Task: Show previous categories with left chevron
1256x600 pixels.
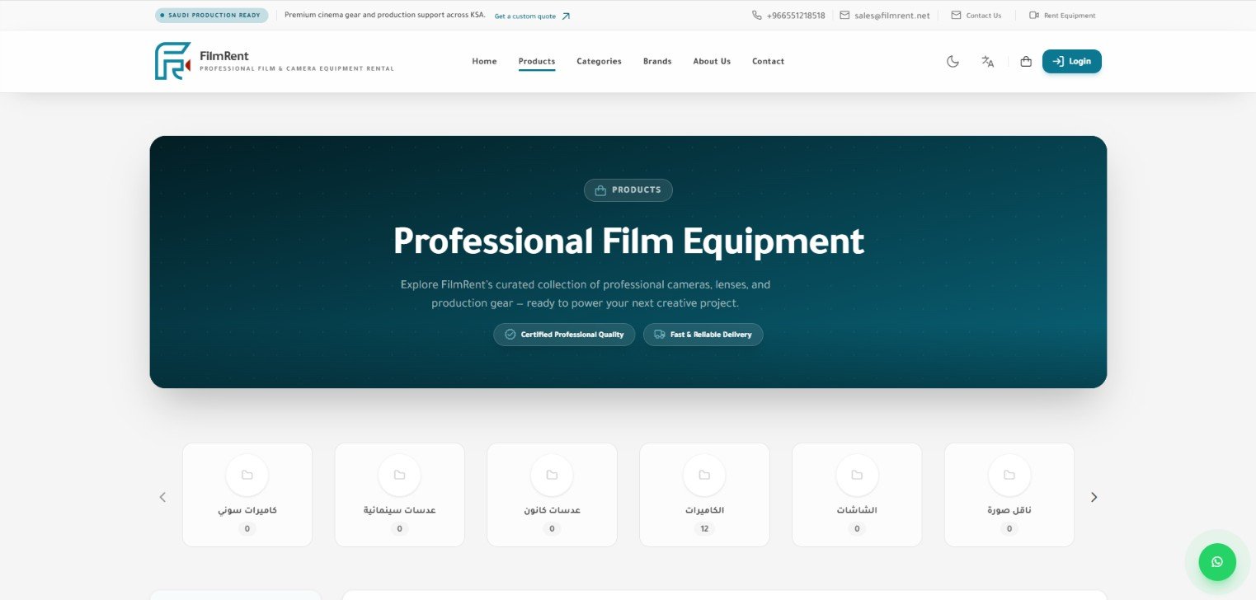Action: click(162, 497)
